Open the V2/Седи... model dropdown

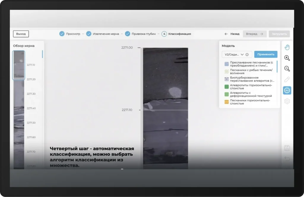(x=234, y=55)
